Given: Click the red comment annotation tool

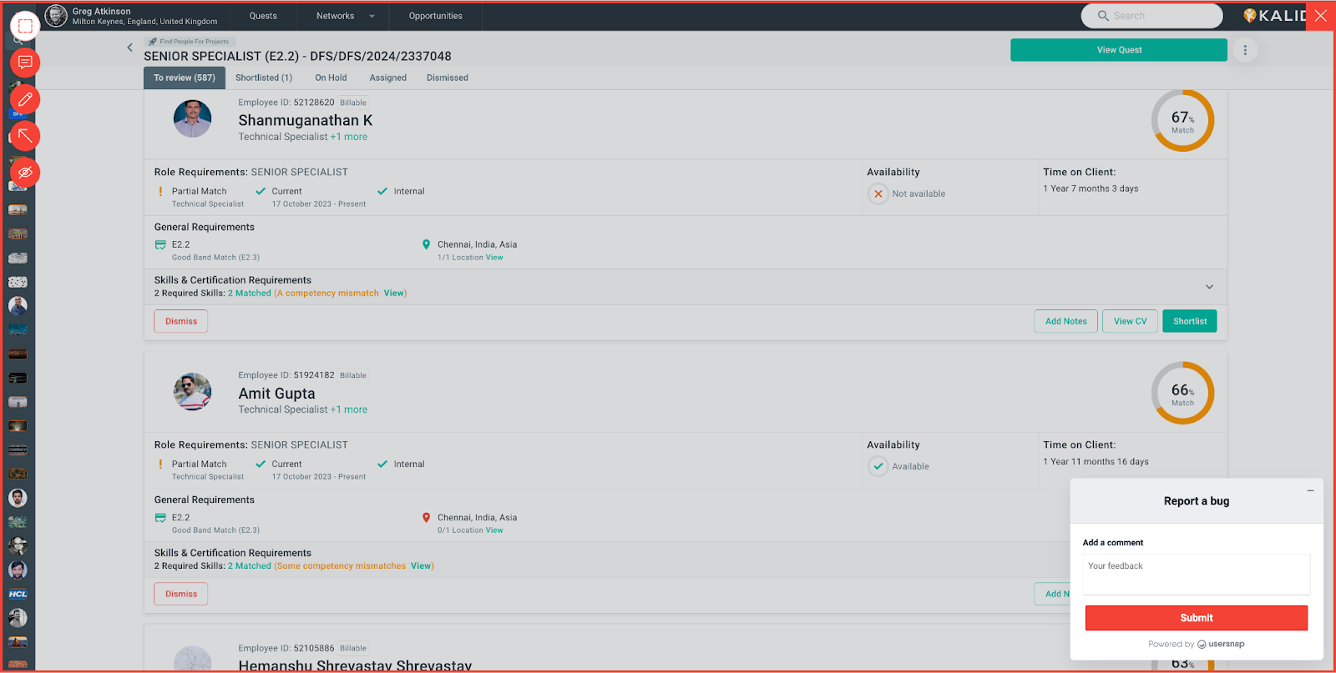Looking at the screenshot, I should click(25, 63).
